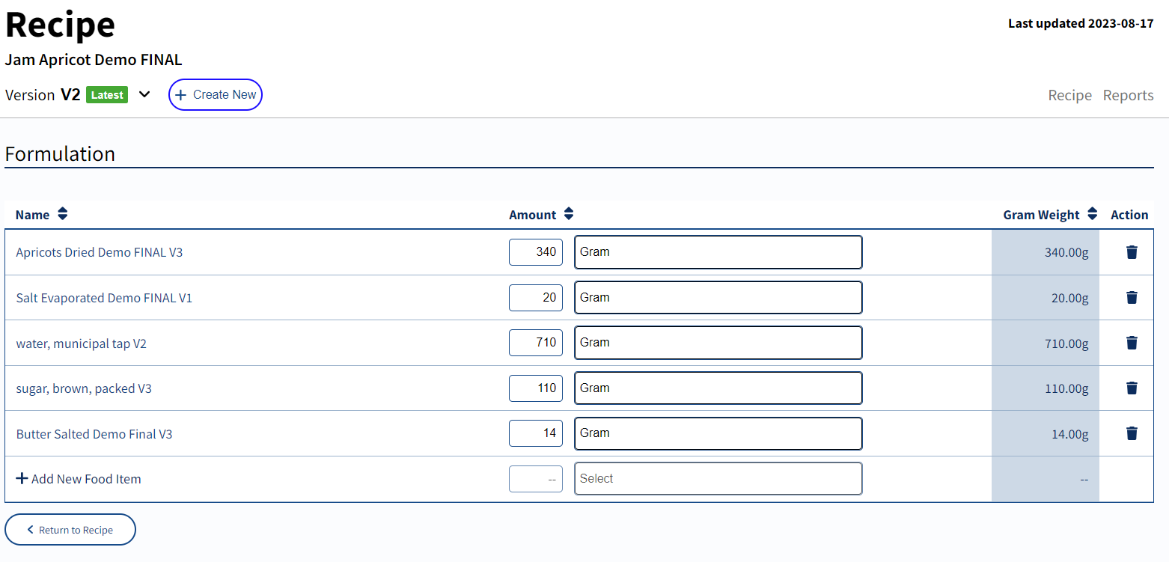
Task: Open unit dropdown for Apricots Dried row
Action: coord(718,252)
